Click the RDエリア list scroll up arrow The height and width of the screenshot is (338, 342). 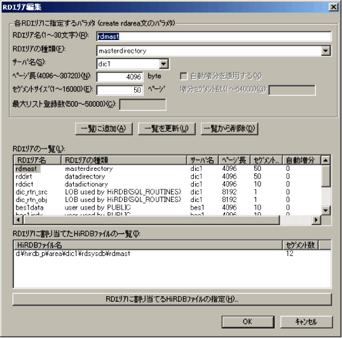[325, 160]
